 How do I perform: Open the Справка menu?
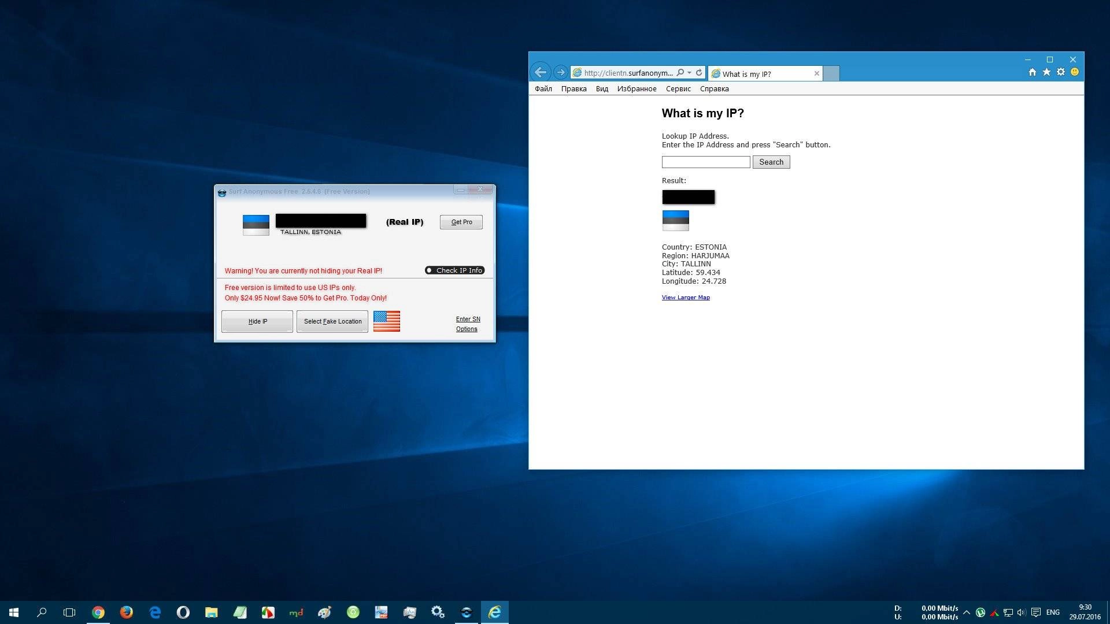[x=714, y=88]
